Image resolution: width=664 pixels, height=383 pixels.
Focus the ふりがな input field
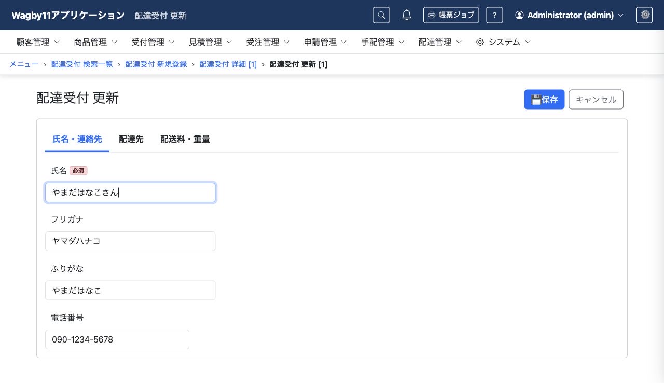click(x=130, y=291)
